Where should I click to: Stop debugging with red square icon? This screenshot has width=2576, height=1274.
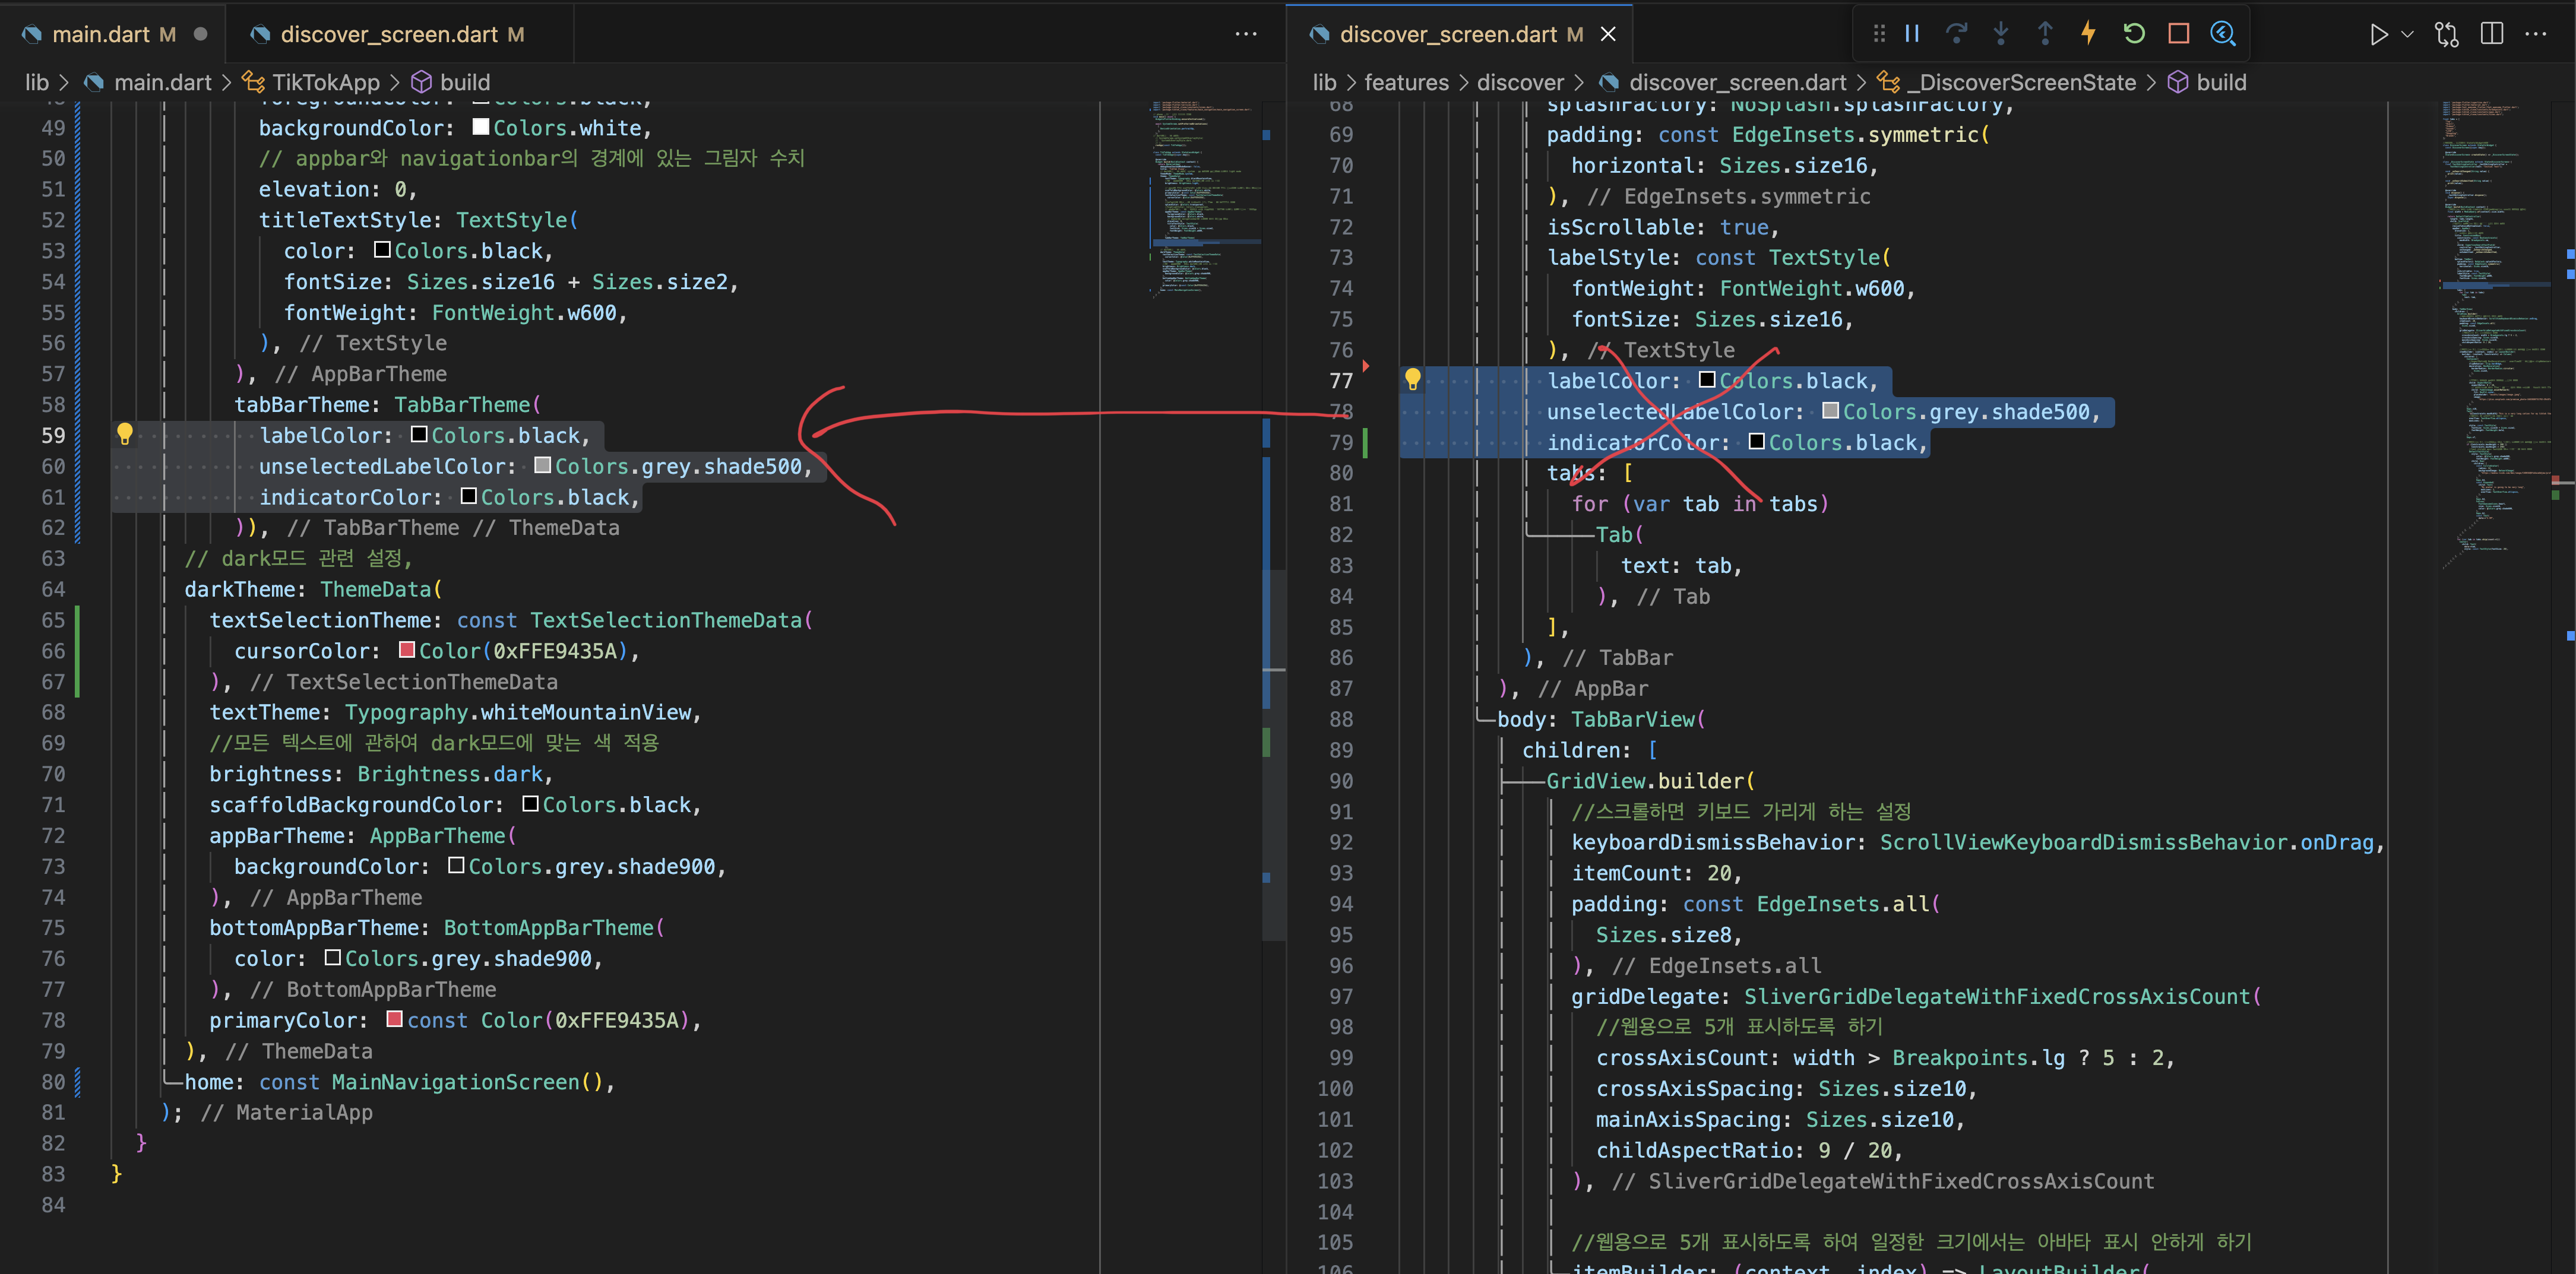coord(2179,34)
